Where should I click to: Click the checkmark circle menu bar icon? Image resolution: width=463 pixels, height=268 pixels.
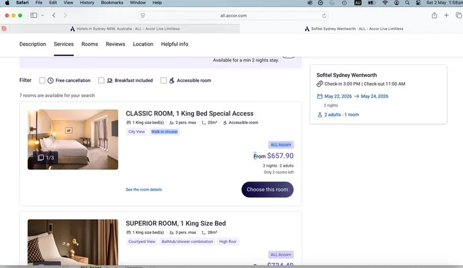tap(320, 3)
